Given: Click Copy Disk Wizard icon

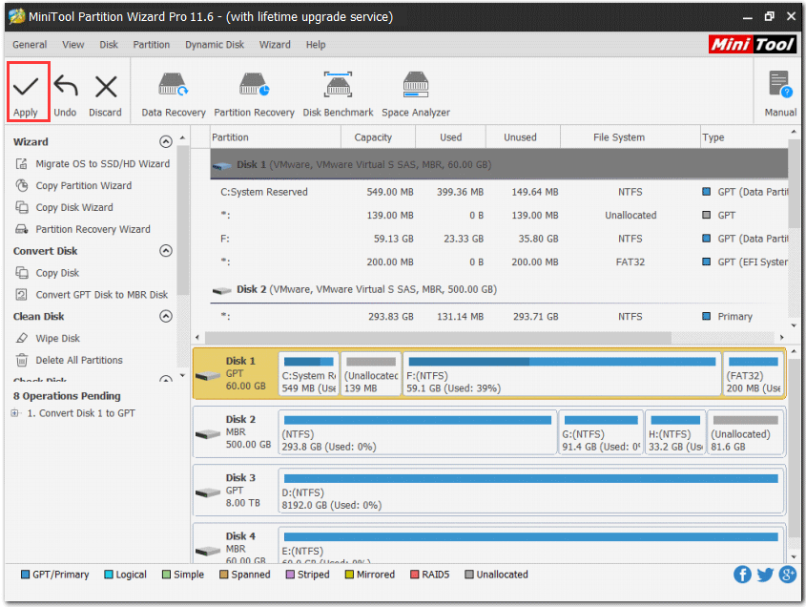Looking at the screenshot, I should (21, 207).
